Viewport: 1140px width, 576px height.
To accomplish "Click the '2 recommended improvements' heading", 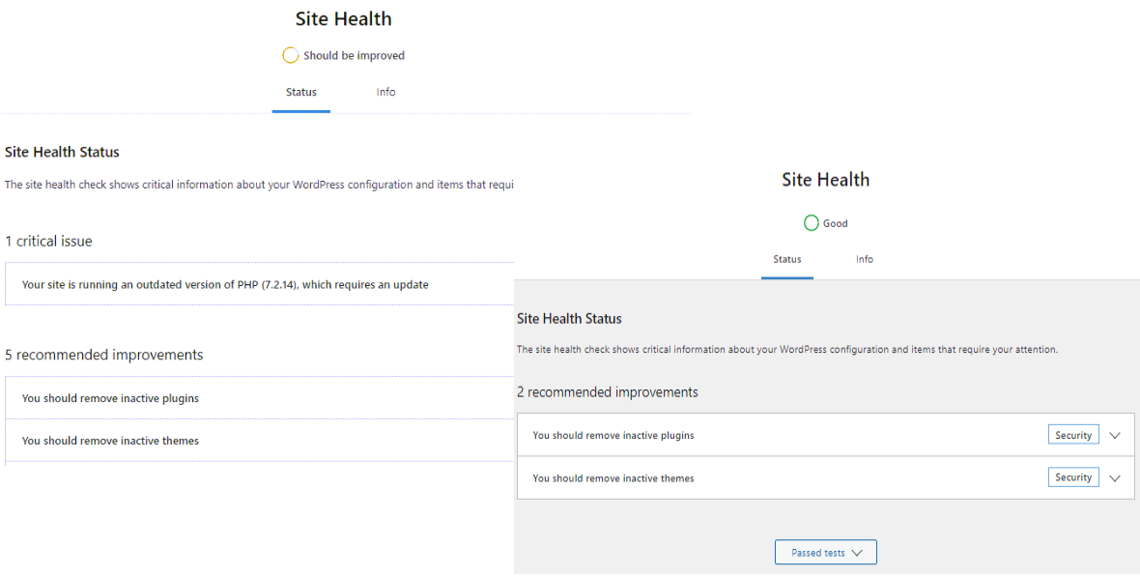I will pos(608,392).
